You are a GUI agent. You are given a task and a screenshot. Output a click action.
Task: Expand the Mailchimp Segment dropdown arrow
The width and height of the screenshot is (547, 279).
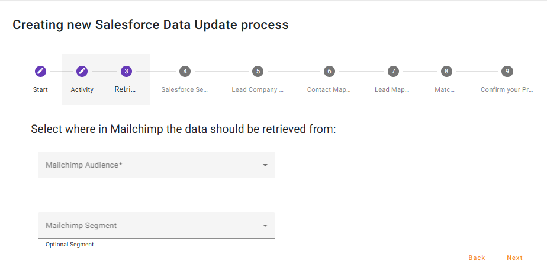[265, 226]
